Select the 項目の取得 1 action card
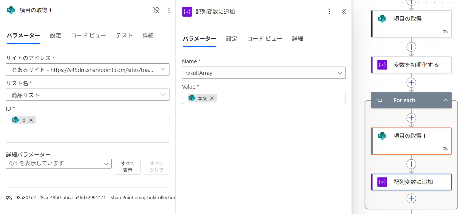466x214 pixels. pos(411,141)
